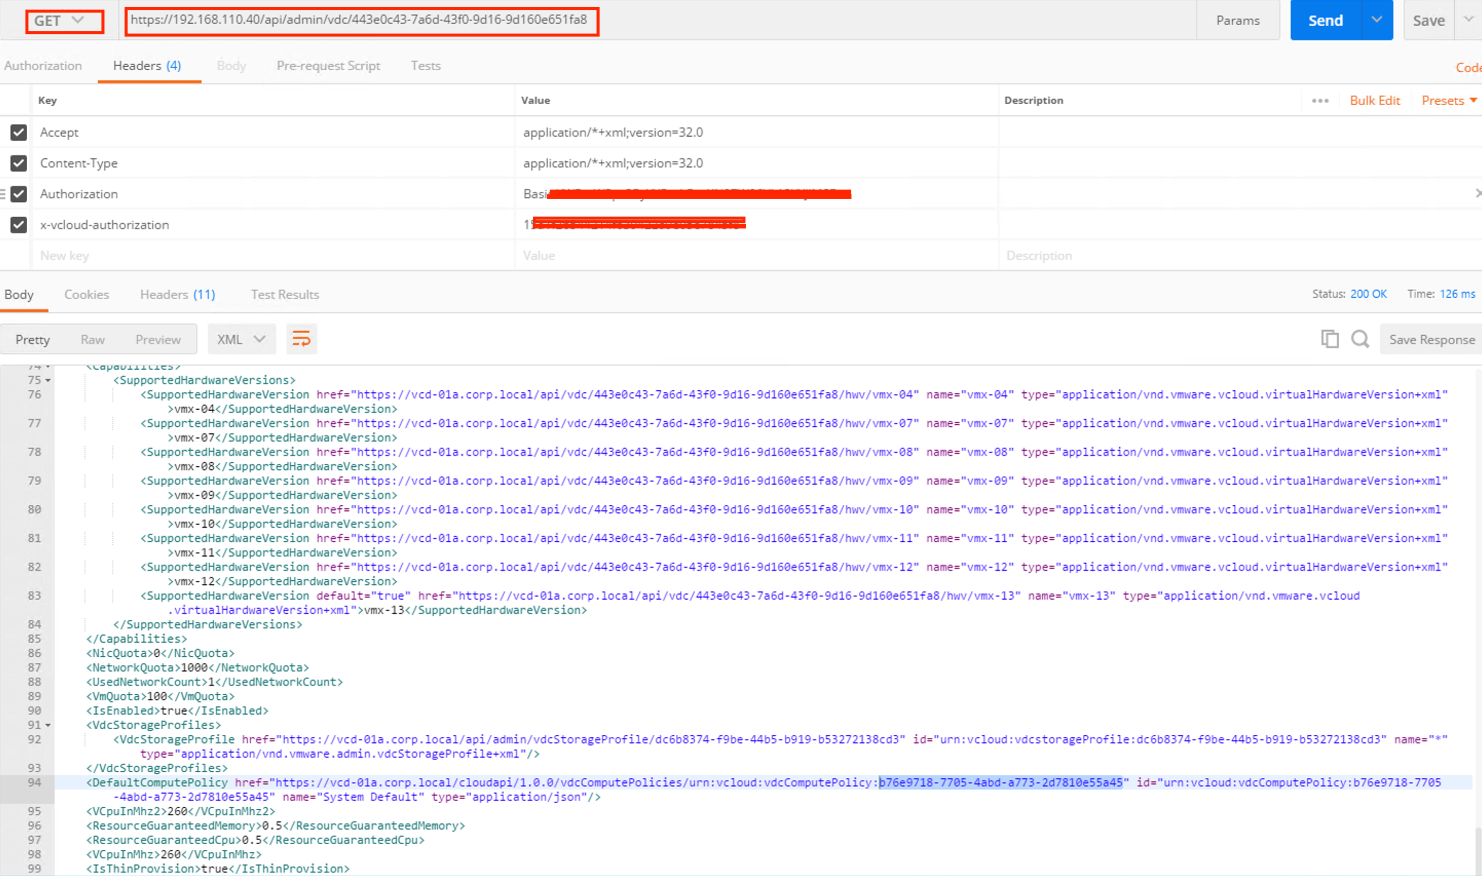The height and width of the screenshot is (876, 1482).
Task: Click the search response magnifier icon
Action: (x=1360, y=339)
